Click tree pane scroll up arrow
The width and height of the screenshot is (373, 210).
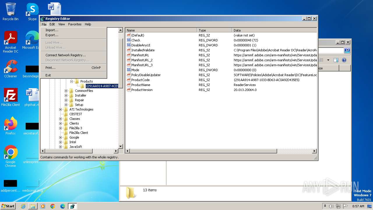(x=121, y=30)
